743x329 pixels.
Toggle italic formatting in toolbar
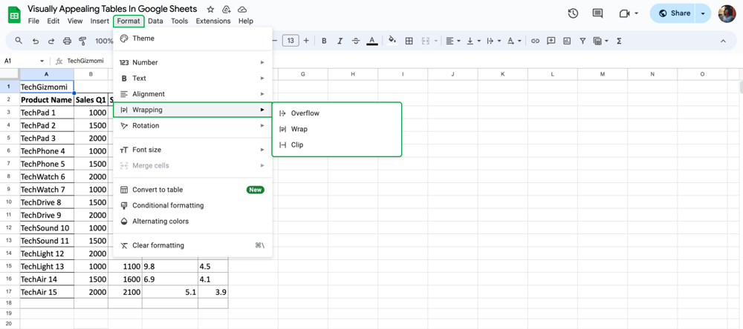[340, 41]
